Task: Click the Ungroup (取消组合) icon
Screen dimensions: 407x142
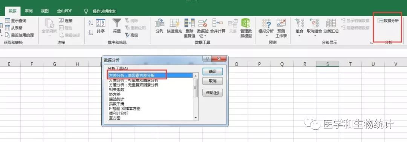Action: (314, 23)
